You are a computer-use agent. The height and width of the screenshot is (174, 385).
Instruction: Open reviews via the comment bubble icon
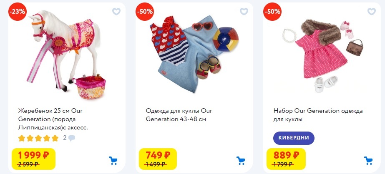pos(72,138)
